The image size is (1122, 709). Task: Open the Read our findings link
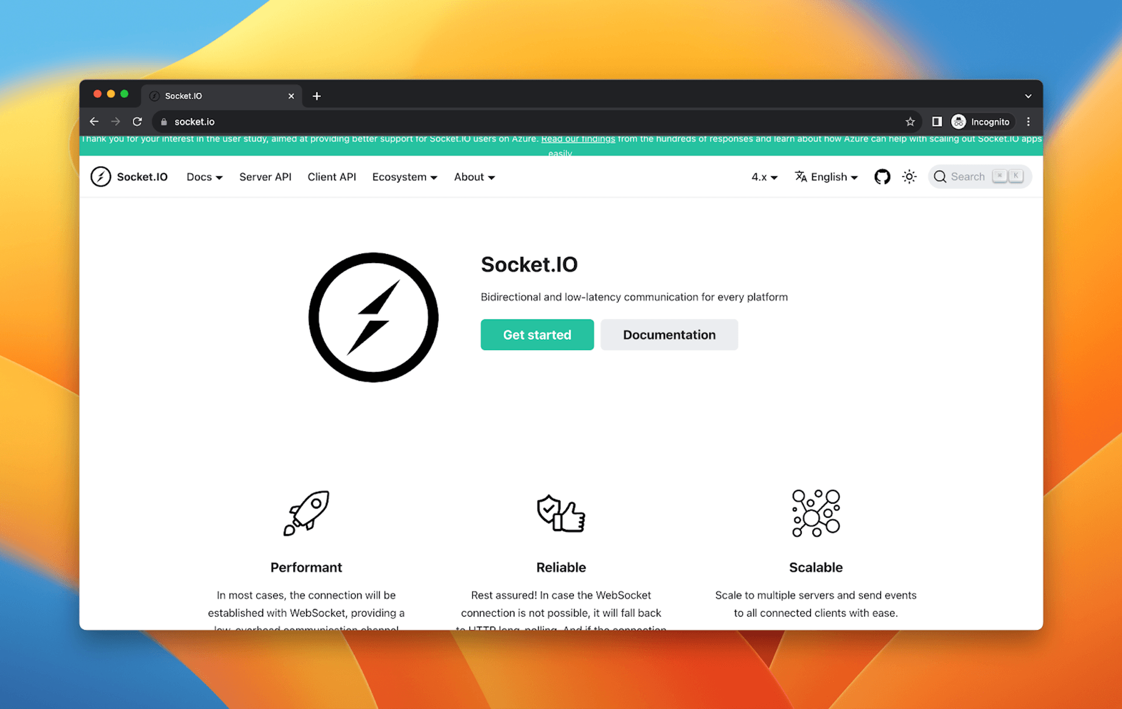tap(577, 139)
